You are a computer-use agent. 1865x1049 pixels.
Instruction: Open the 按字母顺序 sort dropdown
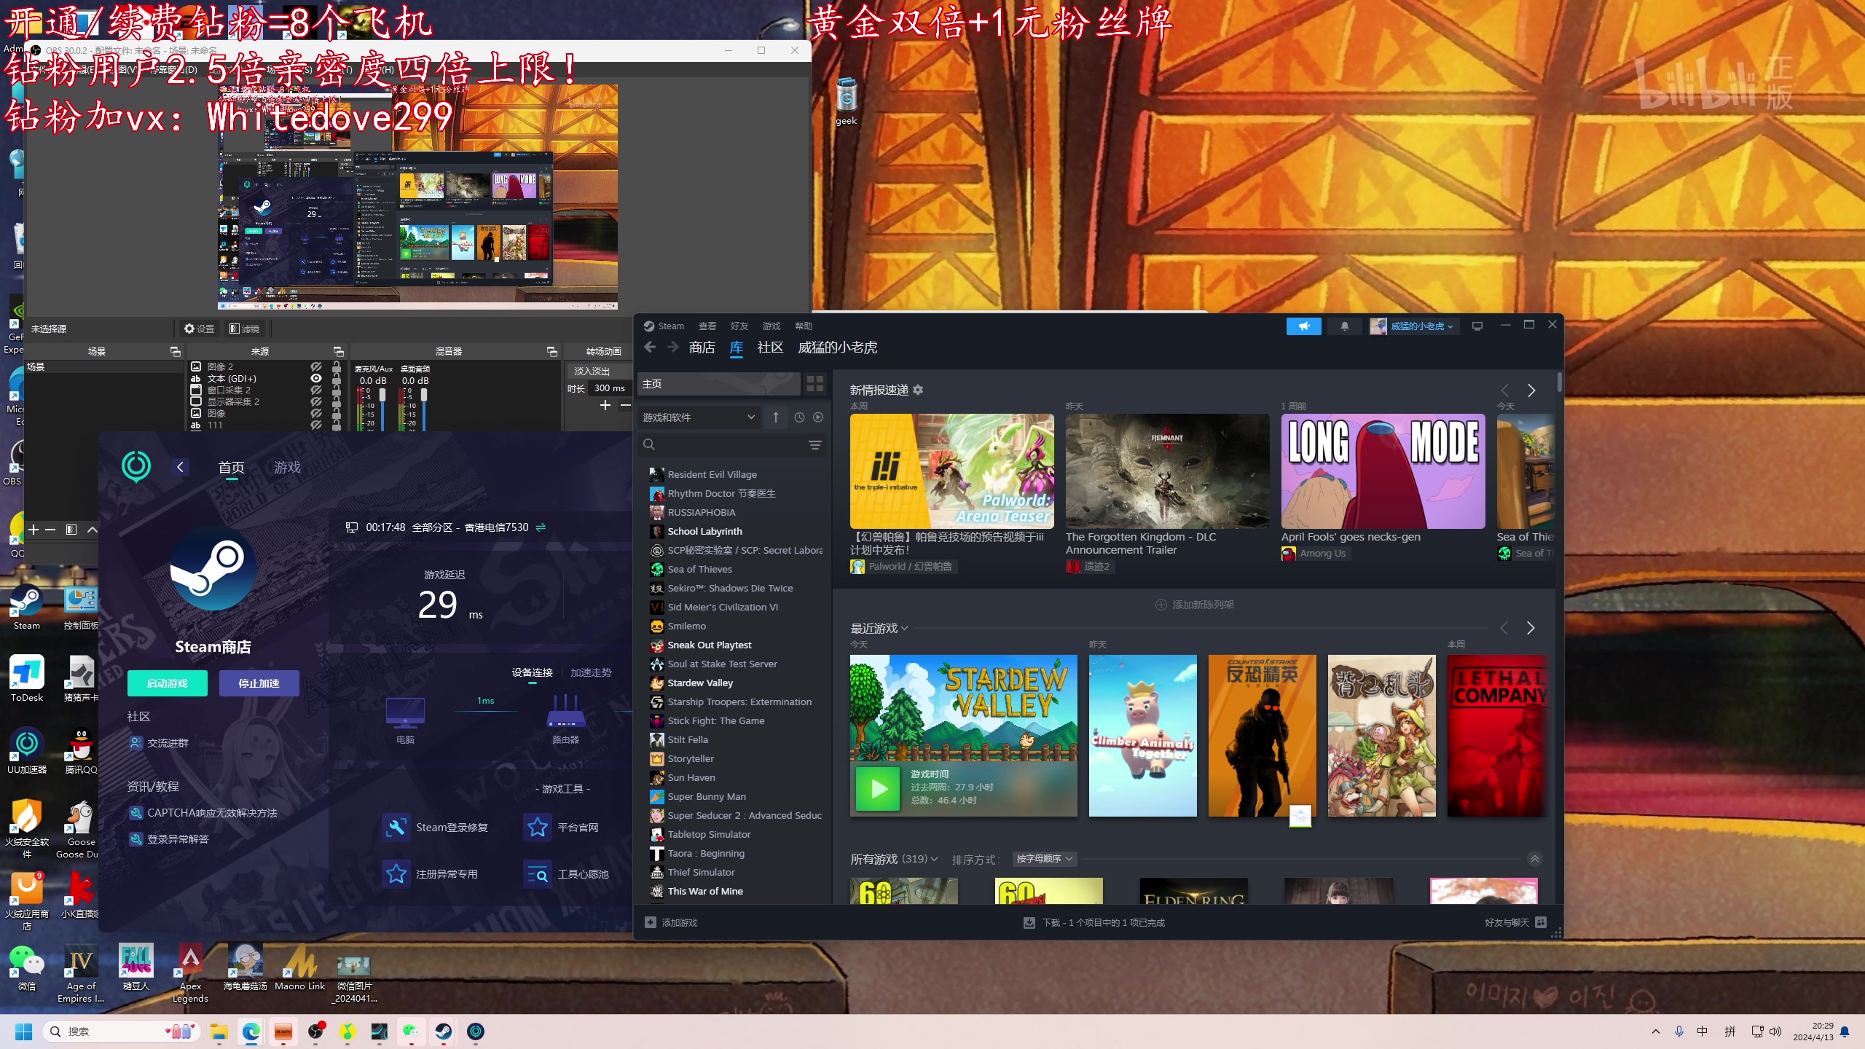click(1044, 859)
